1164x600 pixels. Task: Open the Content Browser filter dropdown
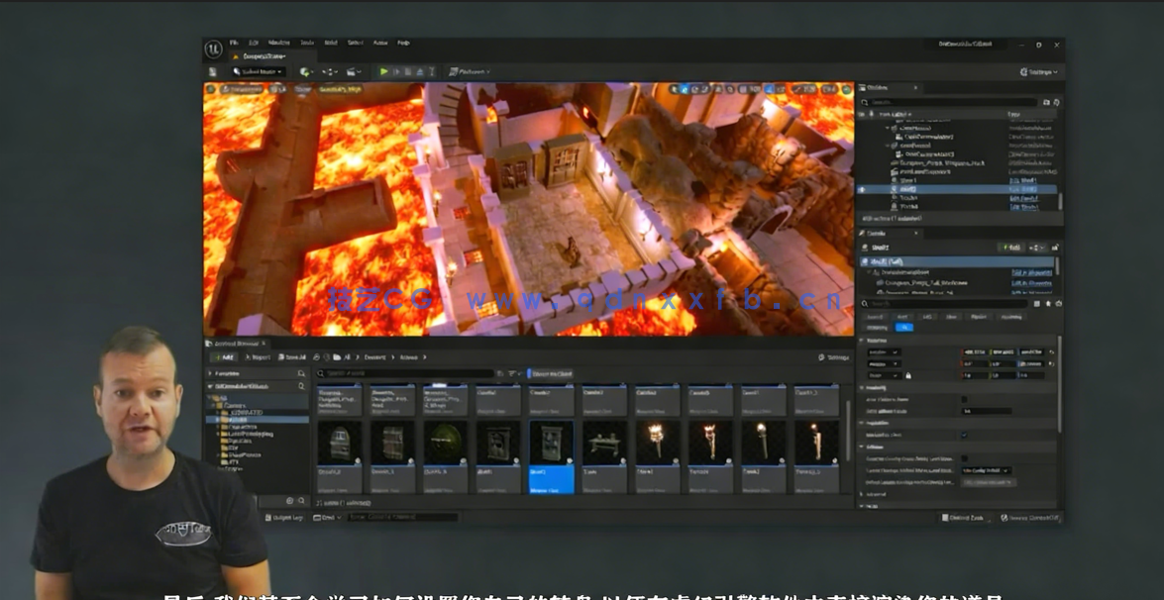[511, 373]
